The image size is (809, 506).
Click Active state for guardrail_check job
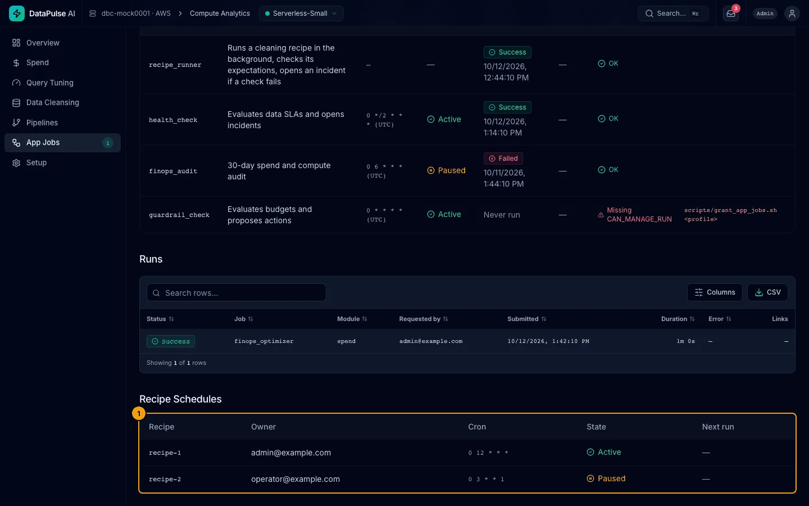(444, 214)
